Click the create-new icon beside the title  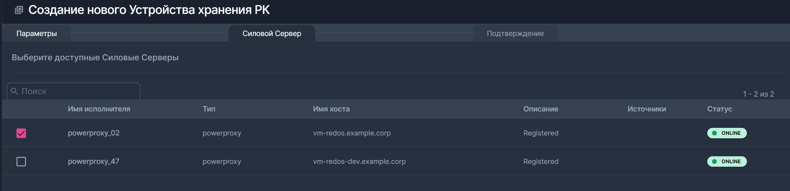(x=19, y=10)
